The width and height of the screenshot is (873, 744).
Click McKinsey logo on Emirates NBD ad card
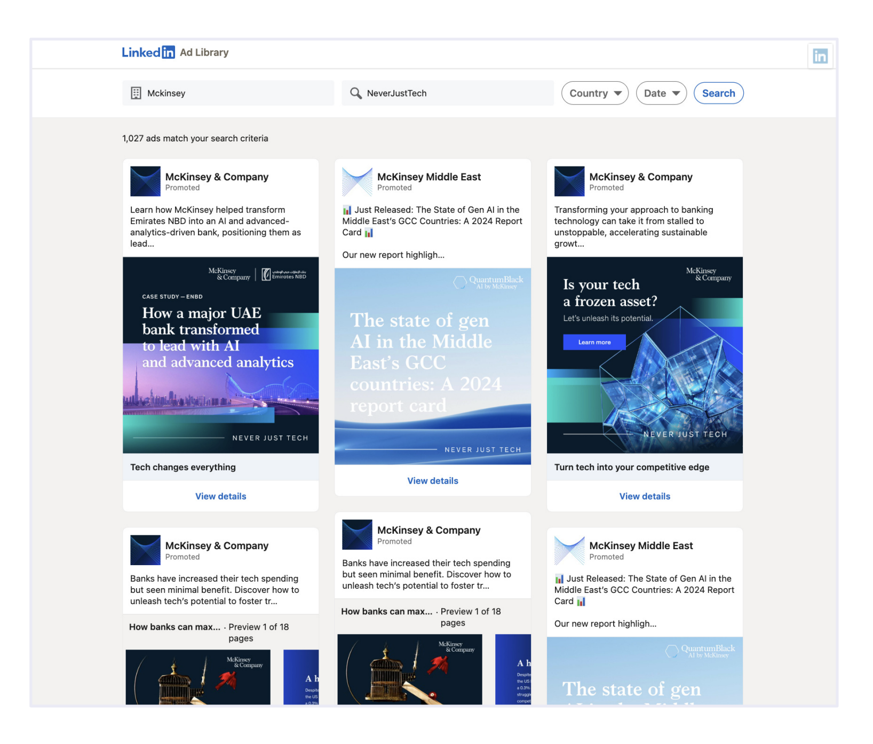[x=145, y=181]
